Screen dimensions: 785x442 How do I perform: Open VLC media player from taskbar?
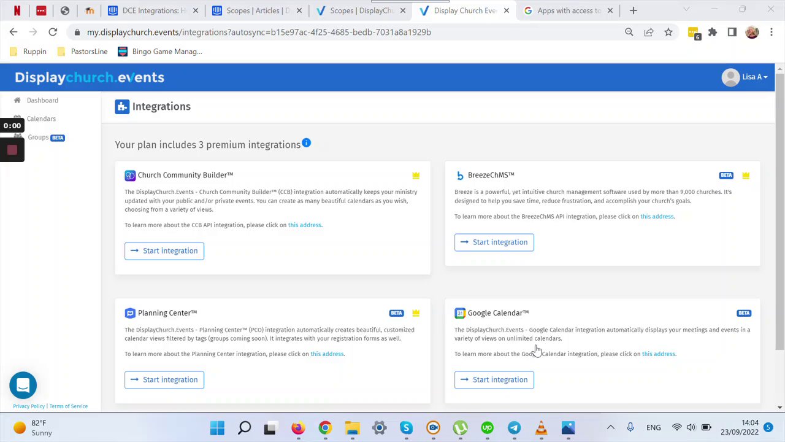click(541, 428)
